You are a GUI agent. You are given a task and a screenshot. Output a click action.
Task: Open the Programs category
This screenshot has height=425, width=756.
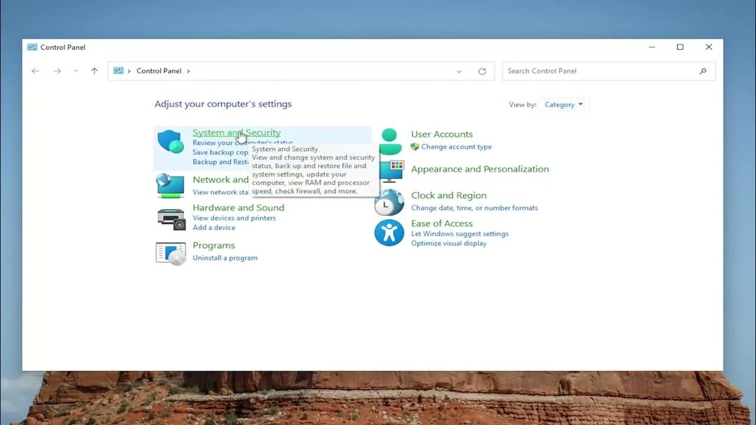click(214, 246)
